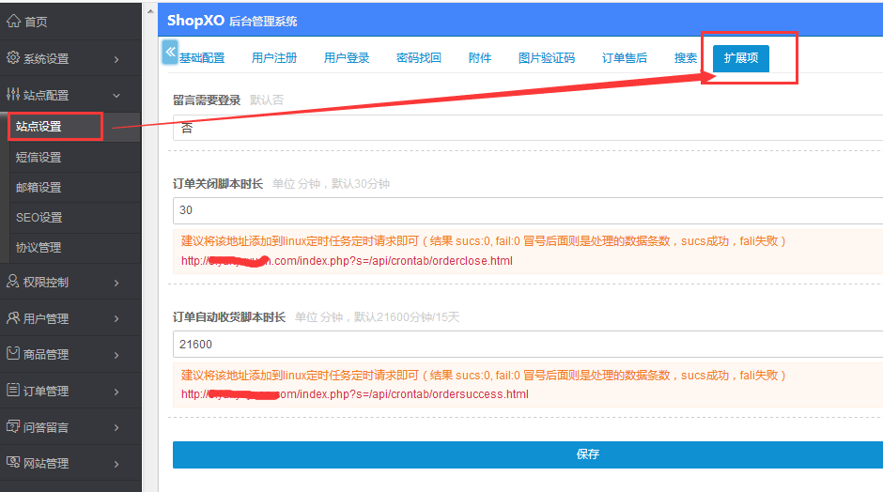Click the sliders icon for 站点配置
Image resolution: width=883 pixels, height=492 pixels.
pyautogui.click(x=13, y=95)
